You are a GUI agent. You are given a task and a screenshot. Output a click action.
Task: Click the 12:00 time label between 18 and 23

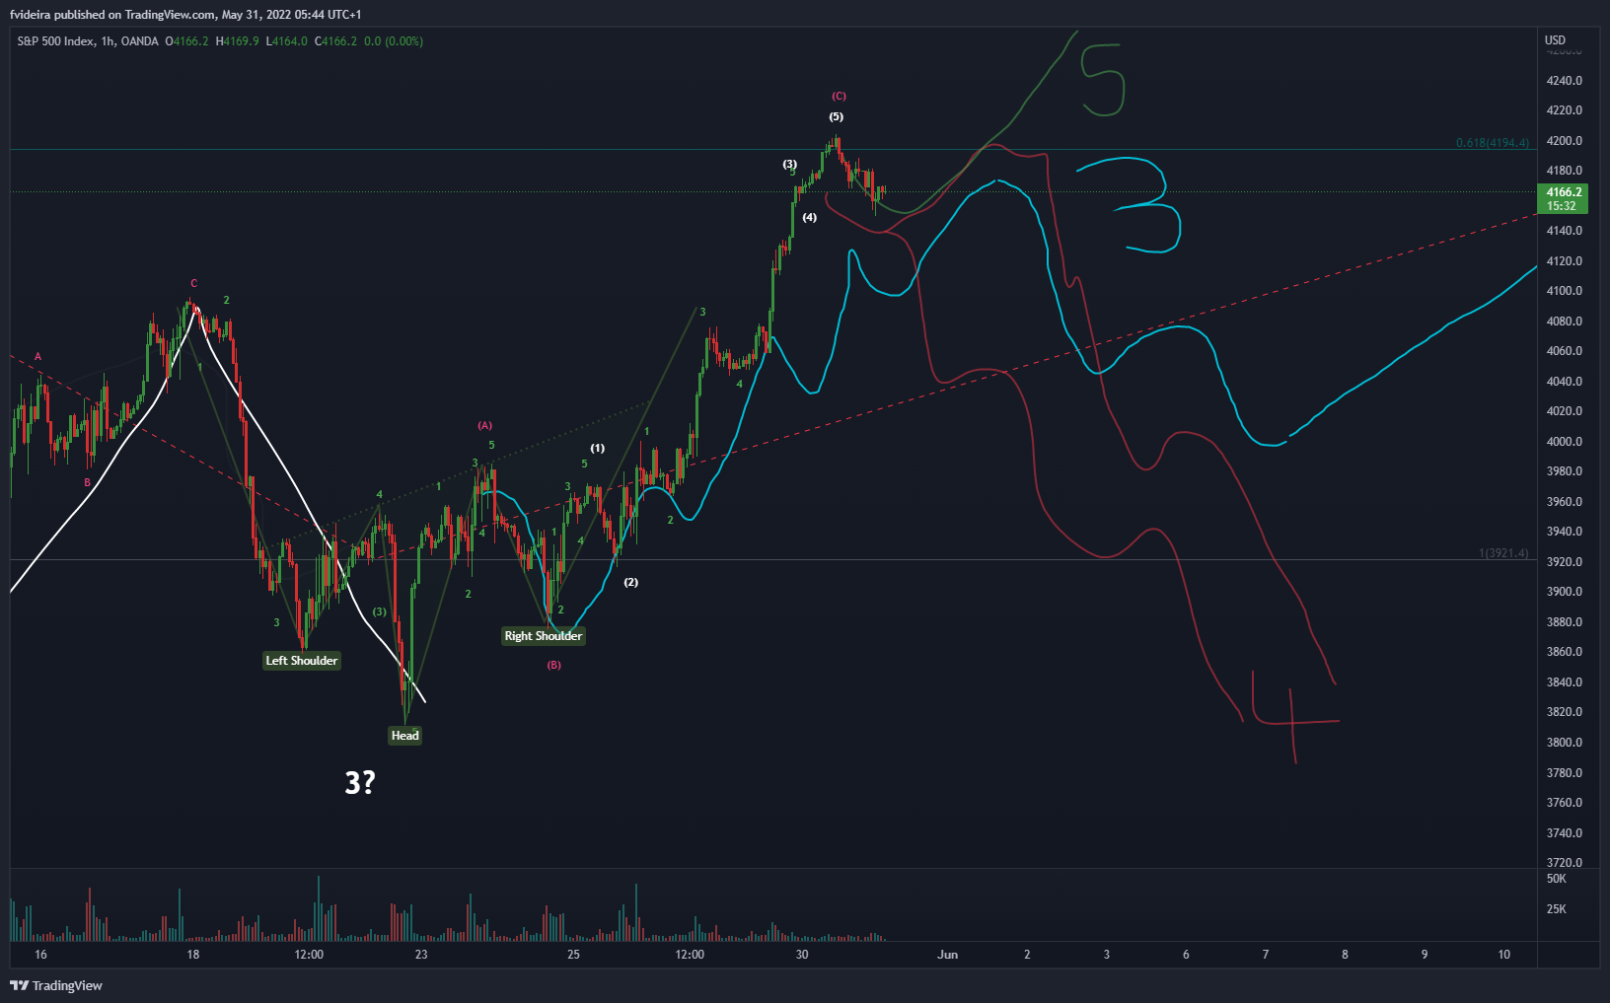(x=309, y=955)
